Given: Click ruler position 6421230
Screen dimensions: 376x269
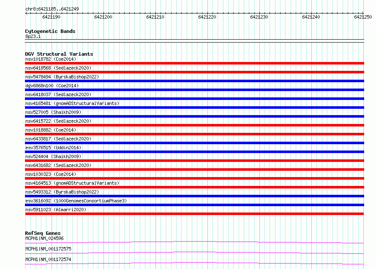Looking at the screenshot, I should click(259, 17).
